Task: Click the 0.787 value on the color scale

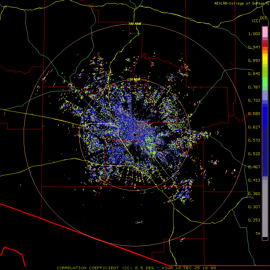Action: (254, 87)
